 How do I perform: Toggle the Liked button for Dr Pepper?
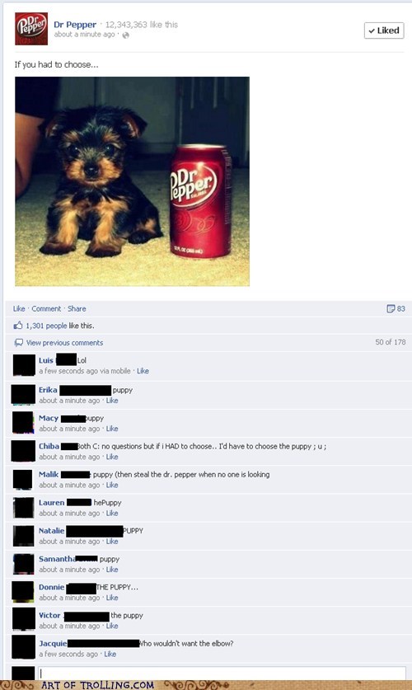384,31
